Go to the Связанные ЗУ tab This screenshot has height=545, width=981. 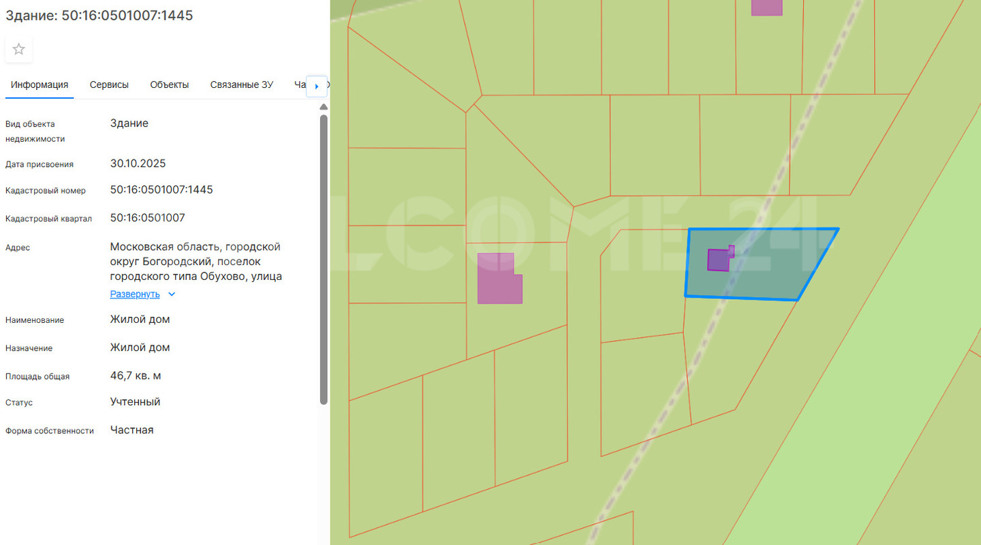click(241, 85)
